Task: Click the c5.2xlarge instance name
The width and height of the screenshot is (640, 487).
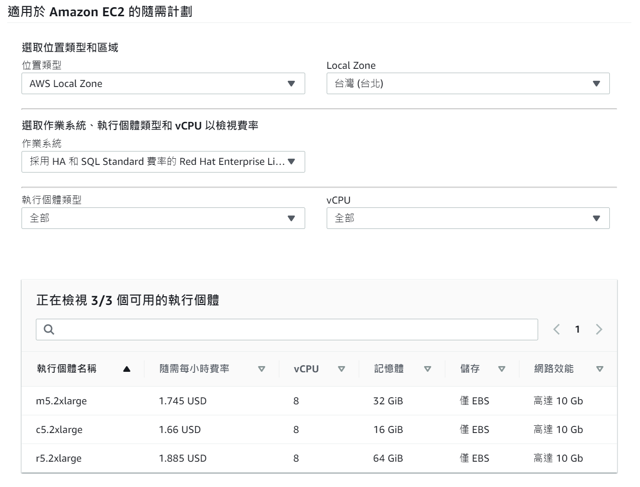Action: pos(59,430)
